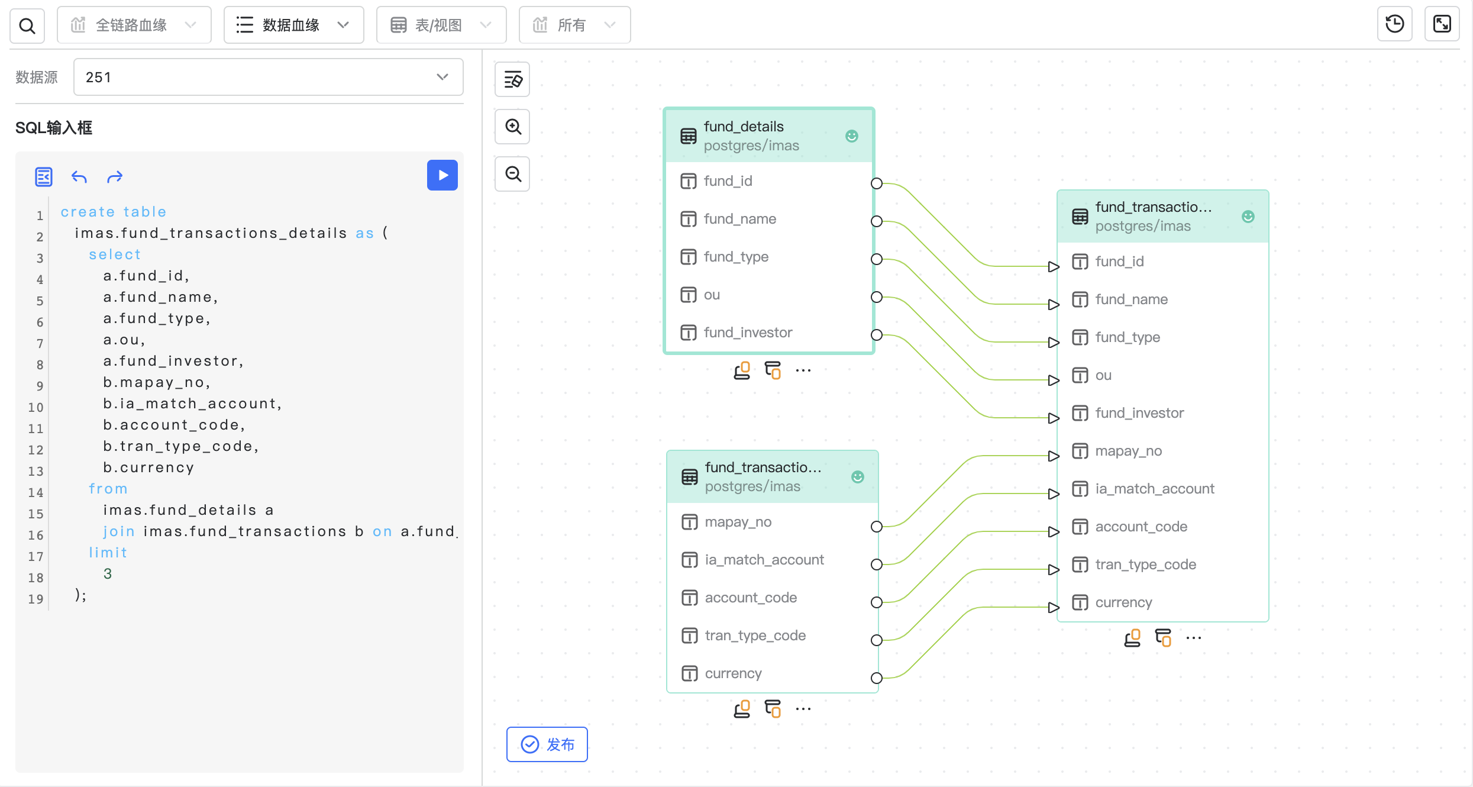
Task: Open the 表/视图 dropdown
Action: point(441,25)
